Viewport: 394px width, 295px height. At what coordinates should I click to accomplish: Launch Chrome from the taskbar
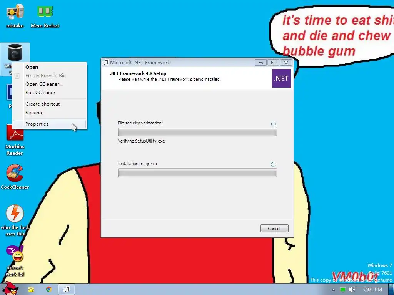pos(49,290)
